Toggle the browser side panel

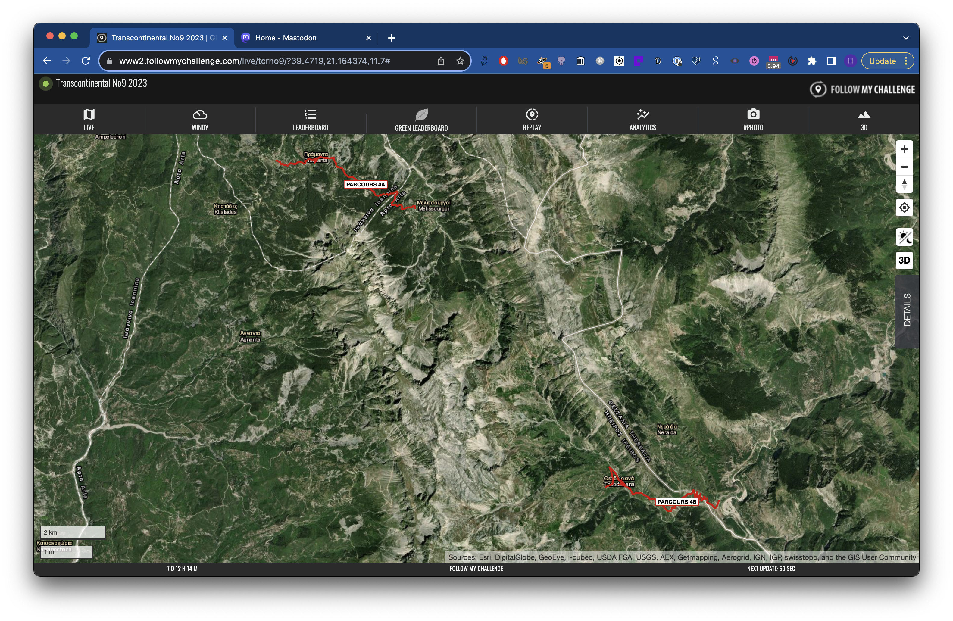[x=831, y=61]
